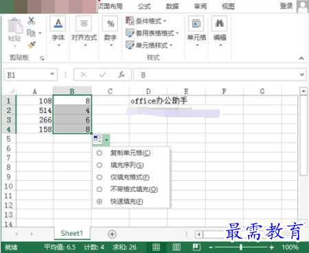Click the clipboard dialog launcher icon
Image resolution: width=309 pixels, height=253 pixels.
coord(42,58)
